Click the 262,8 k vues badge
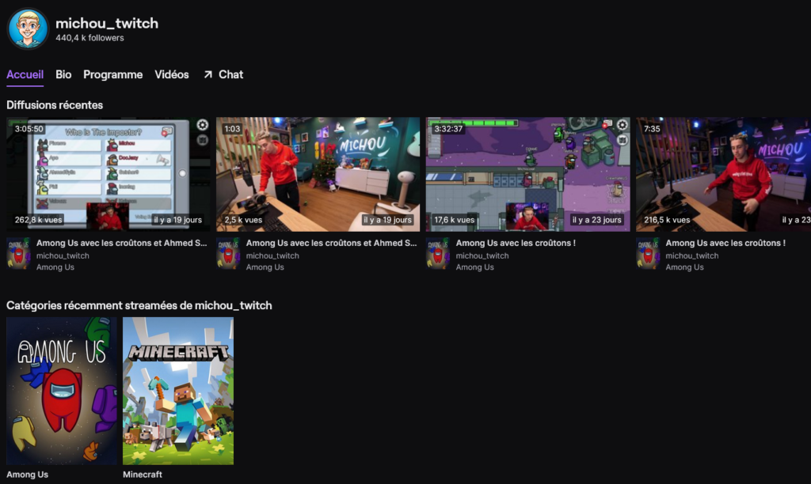This screenshot has height=484, width=811. click(x=38, y=220)
